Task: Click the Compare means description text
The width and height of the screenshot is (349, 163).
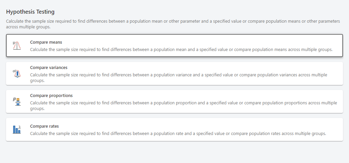Action: pyautogui.click(x=181, y=50)
